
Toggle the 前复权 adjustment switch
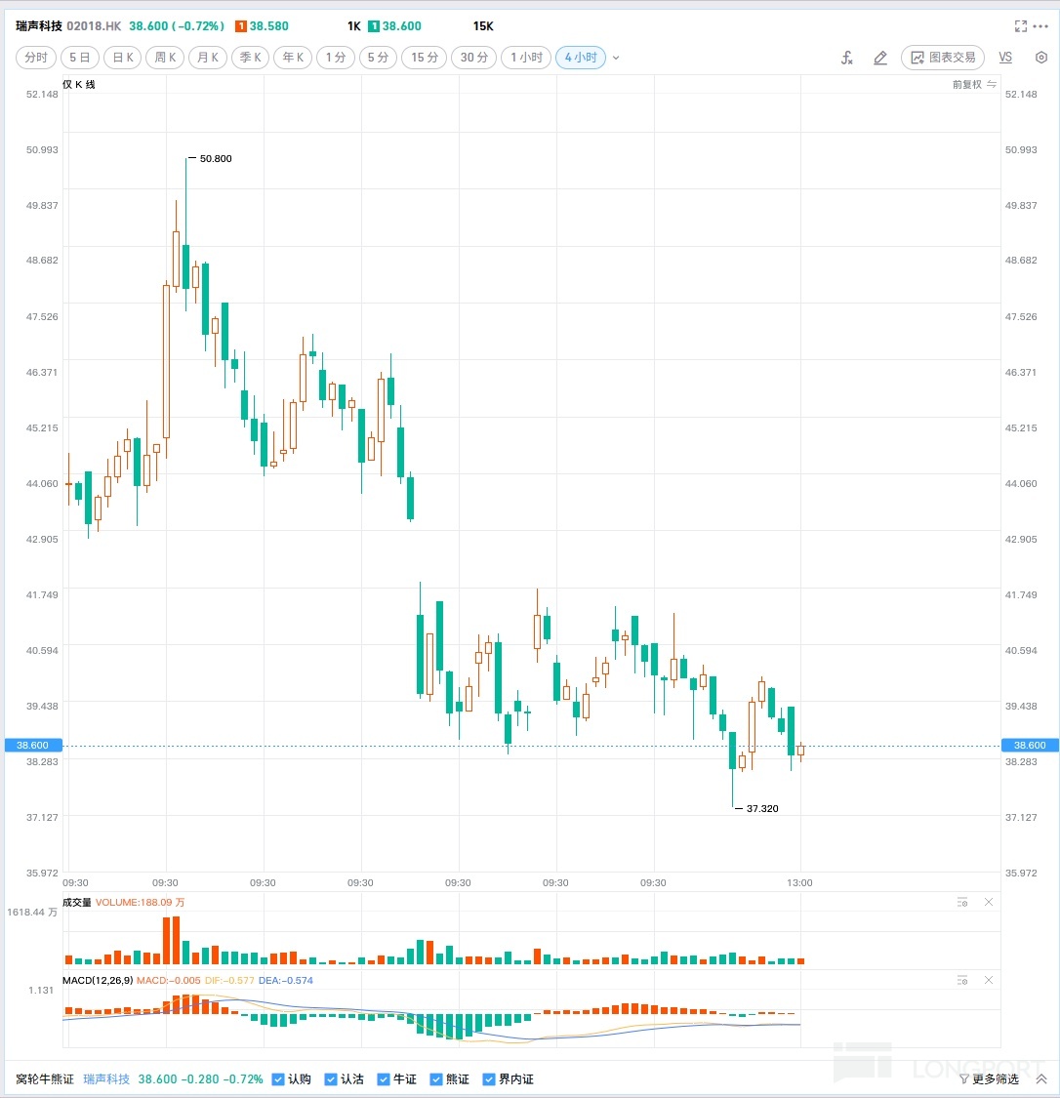(974, 85)
